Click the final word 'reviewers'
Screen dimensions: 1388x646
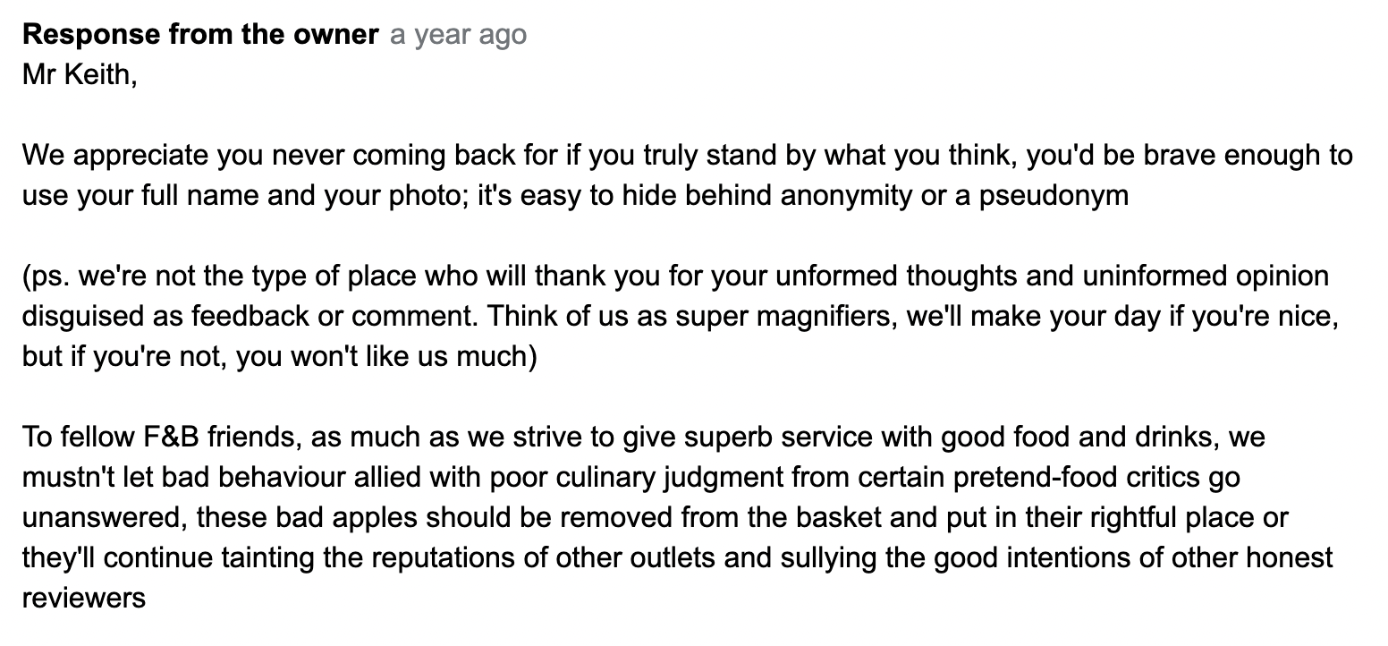(x=84, y=599)
